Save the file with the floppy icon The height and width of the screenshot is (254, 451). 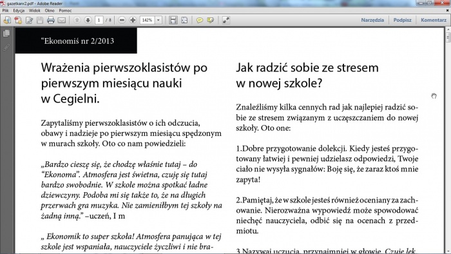pyautogui.click(x=40, y=20)
